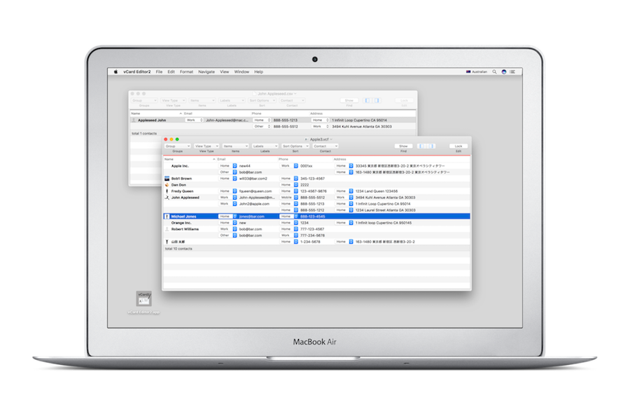Image resolution: width=630 pixels, height=414 pixels.
Task: Click Bob1 Brown's contact photo
Action: pyautogui.click(x=167, y=179)
